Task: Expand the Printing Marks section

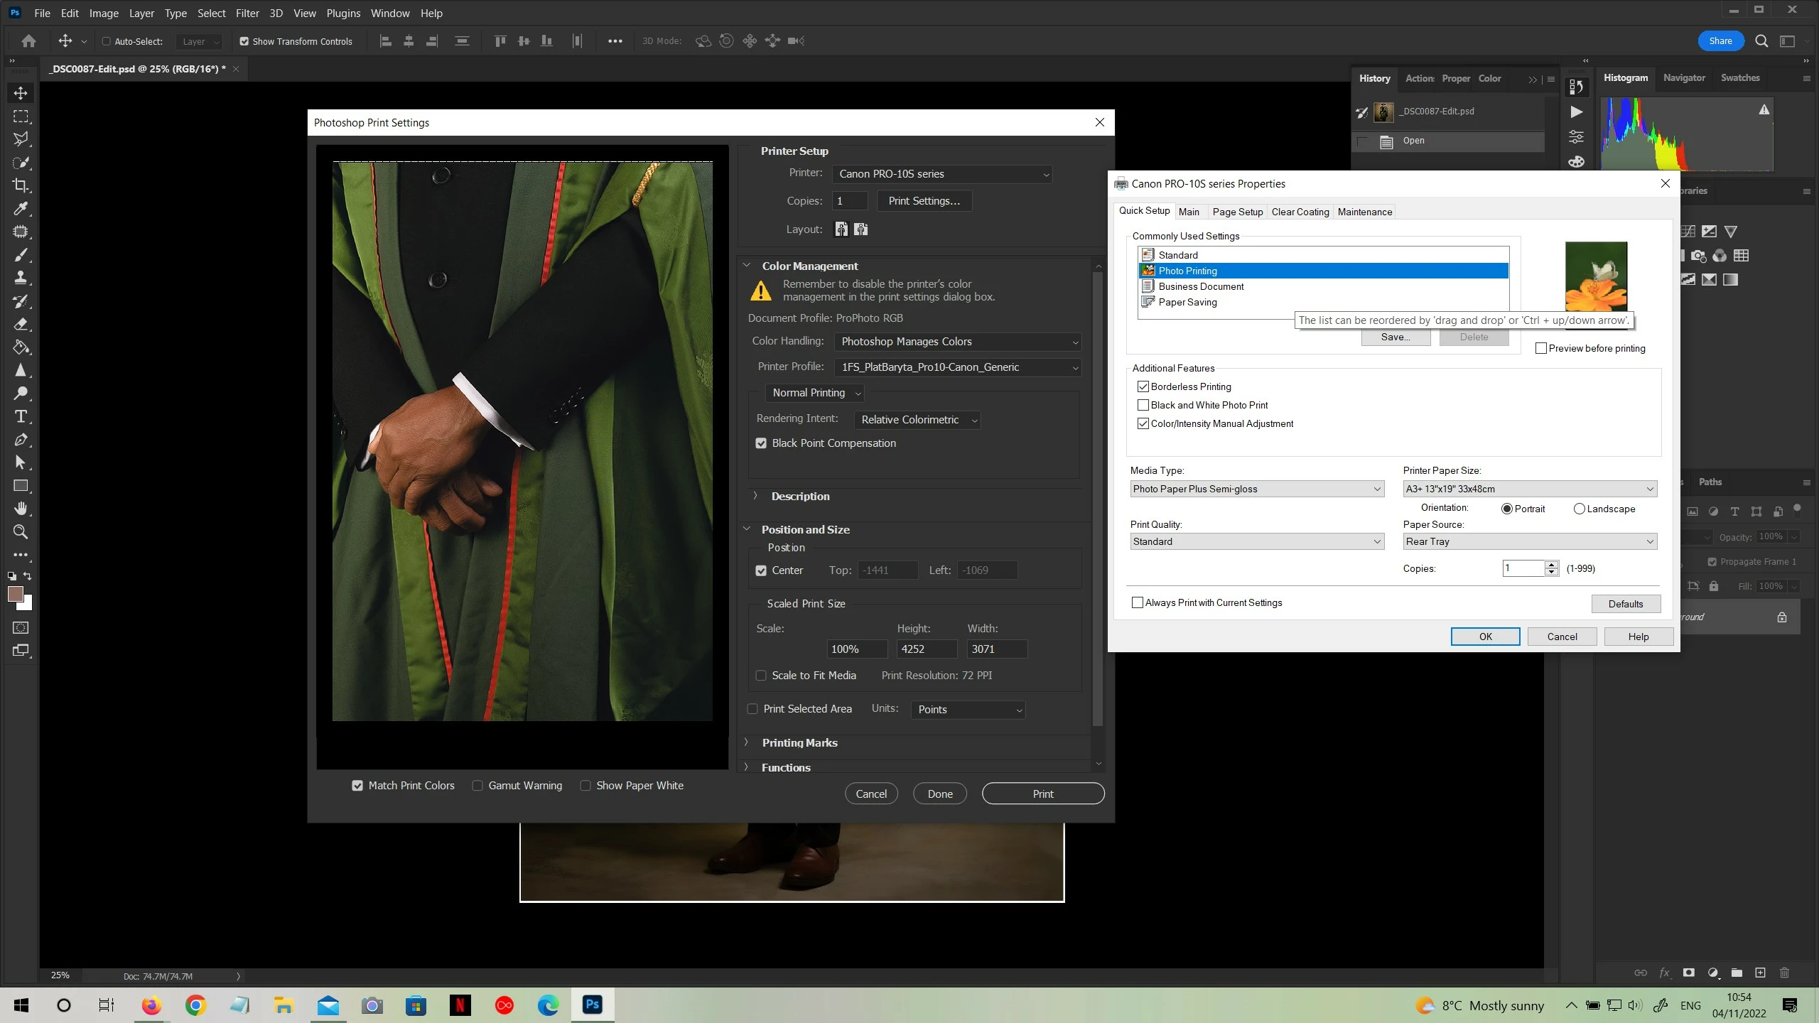Action: pos(799,742)
